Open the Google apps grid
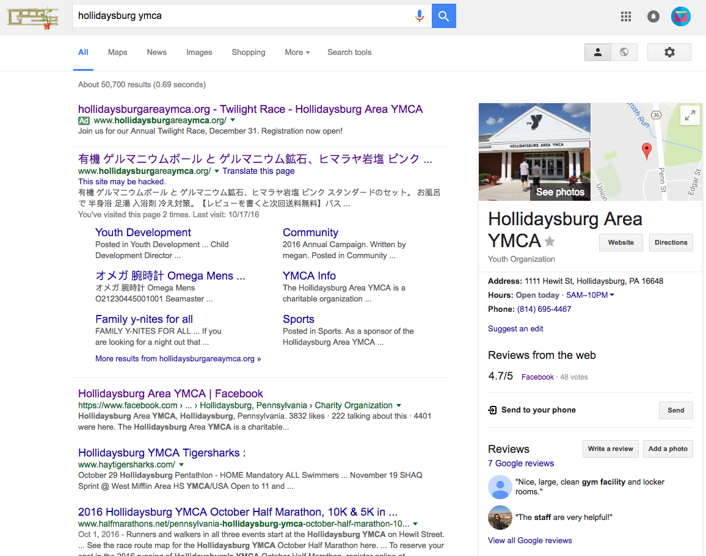The width and height of the screenshot is (706, 556). [626, 16]
